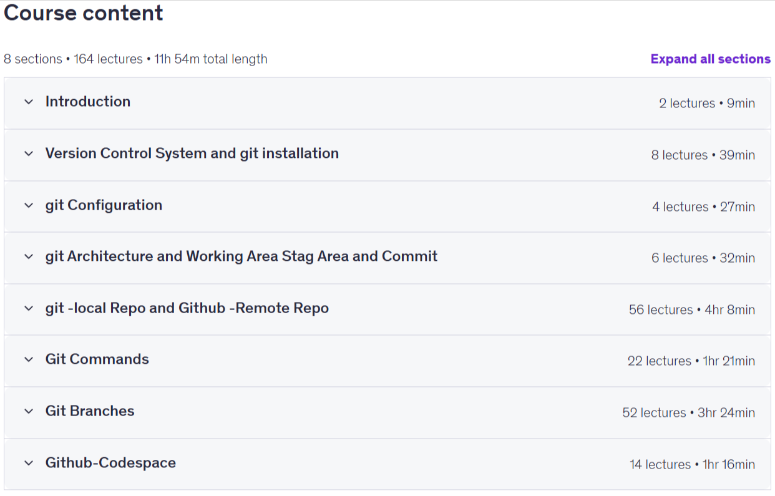The width and height of the screenshot is (775, 496).
Task: Click the '4 lectures • 27min' text
Action: pyautogui.click(x=704, y=207)
